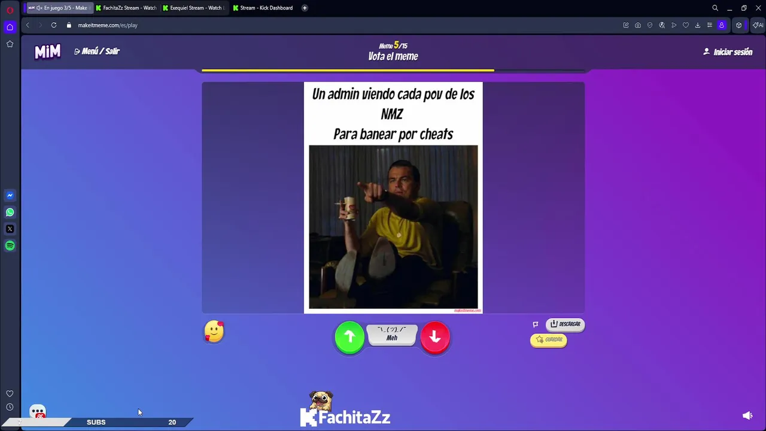766x431 pixels.
Task: Click the site lock icon
Action: pos(69,25)
